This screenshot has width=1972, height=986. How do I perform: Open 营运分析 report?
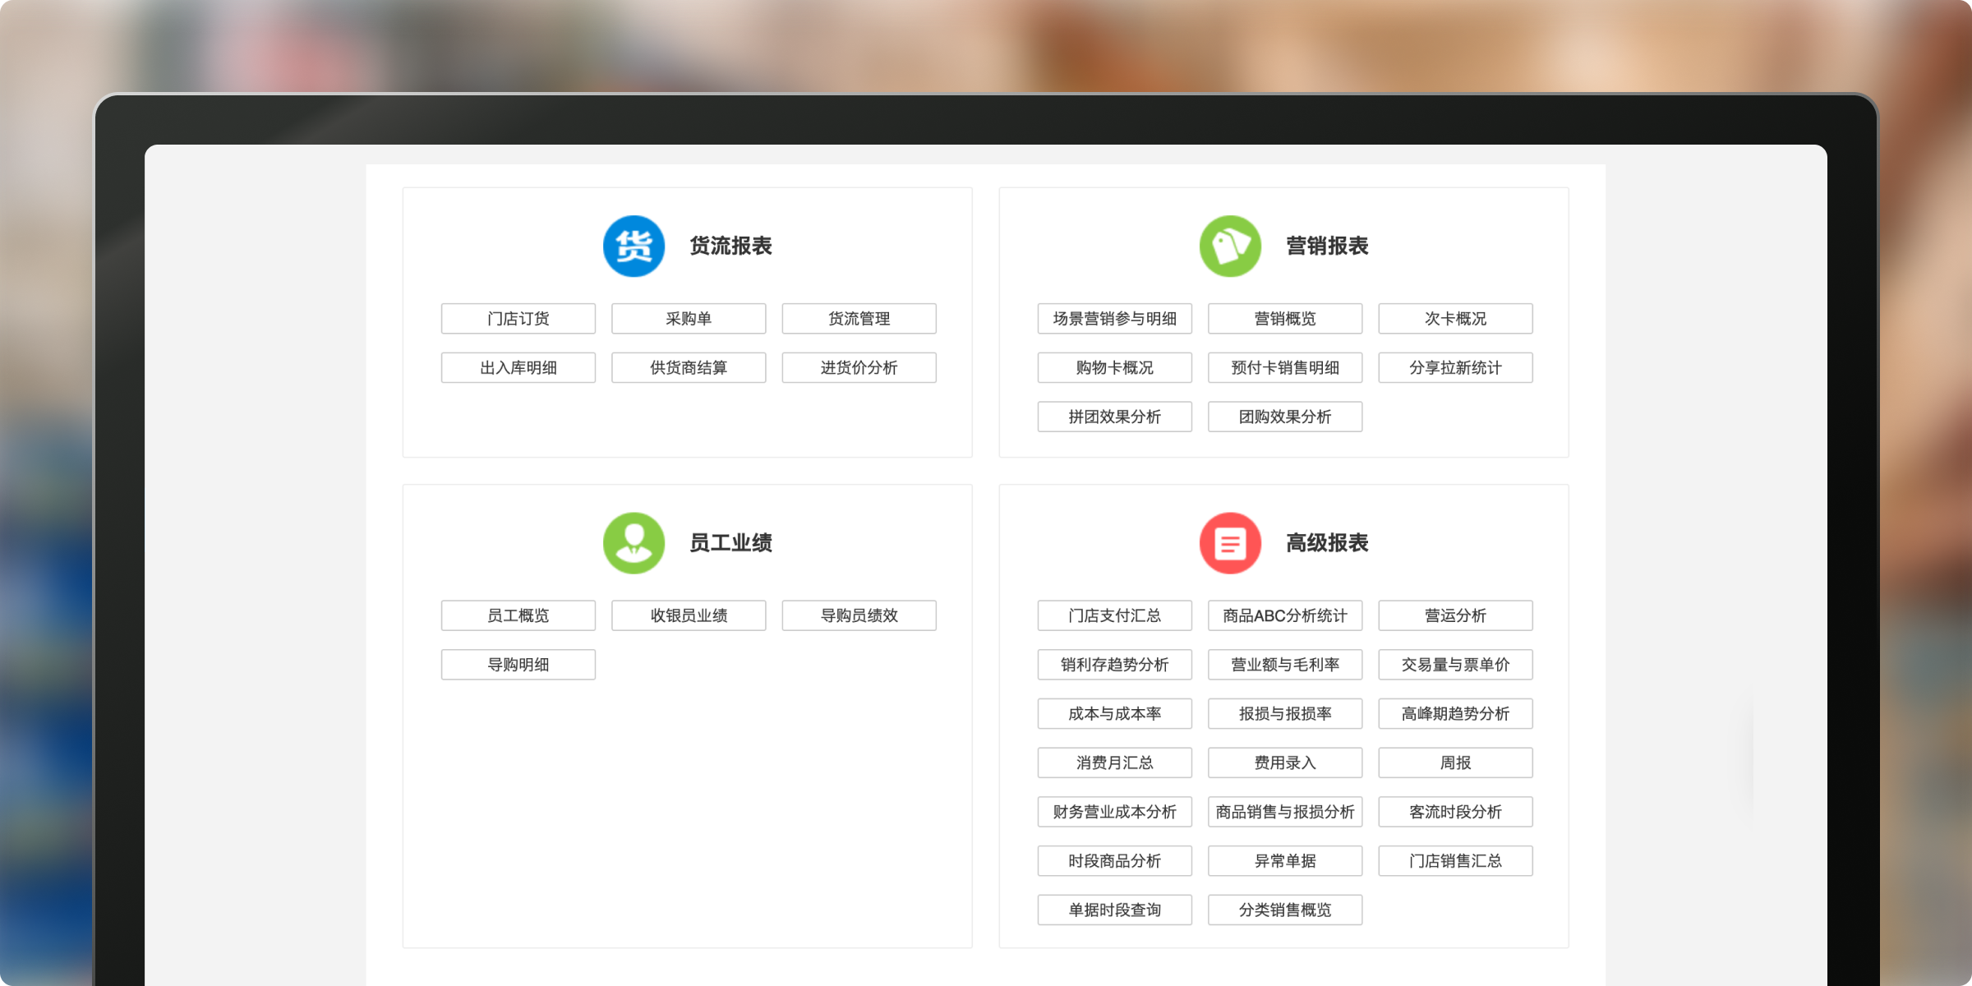pos(1456,615)
